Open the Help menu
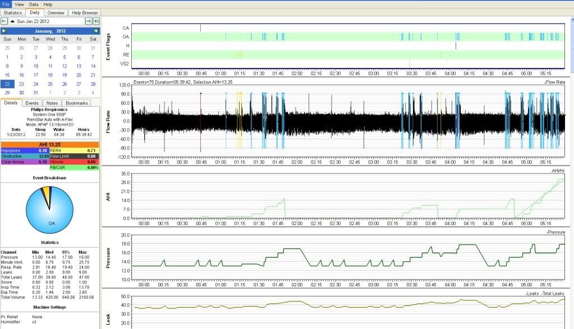574x329 pixels. click(x=48, y=4)
